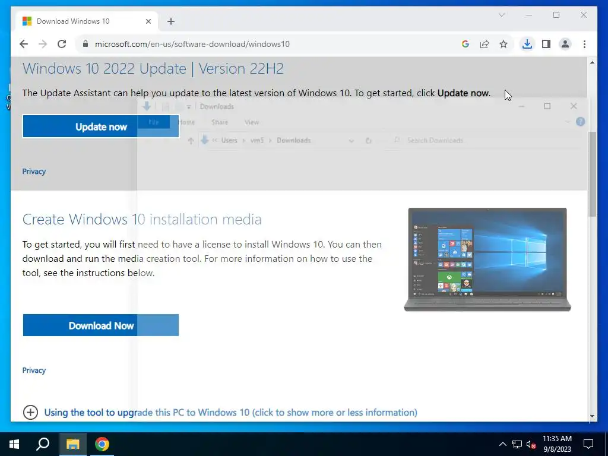Click the Windows 10 laptop image
608x456 pixels.
487,259
